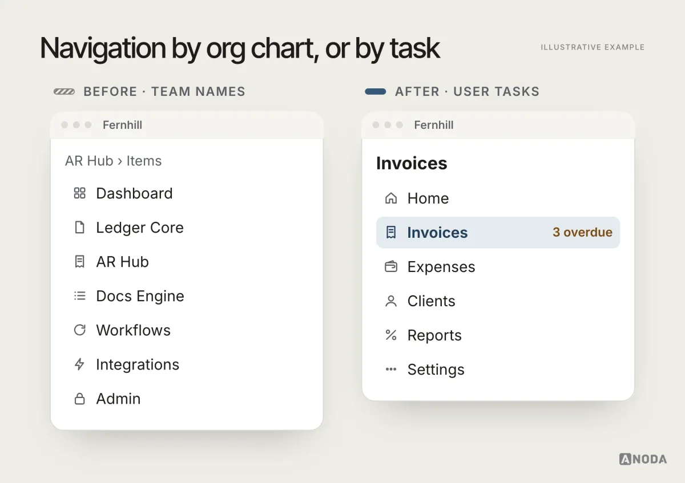Click the Fernhill title in left window

tap(122, 125)
